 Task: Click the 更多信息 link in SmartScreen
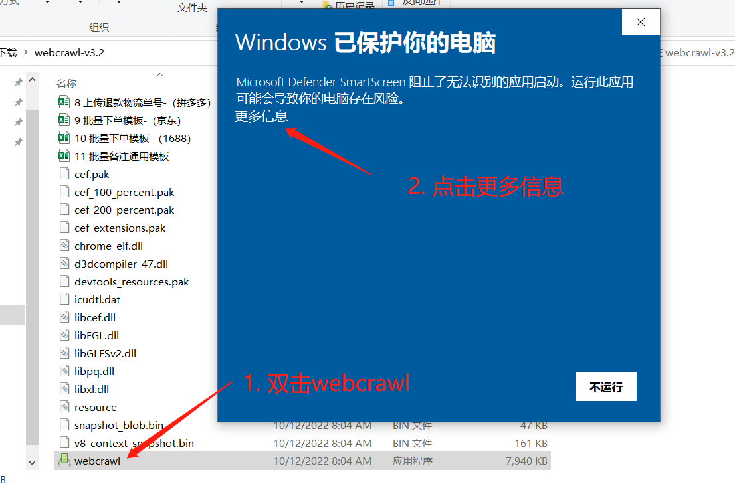pyautogui.click(x=261, y=116)
